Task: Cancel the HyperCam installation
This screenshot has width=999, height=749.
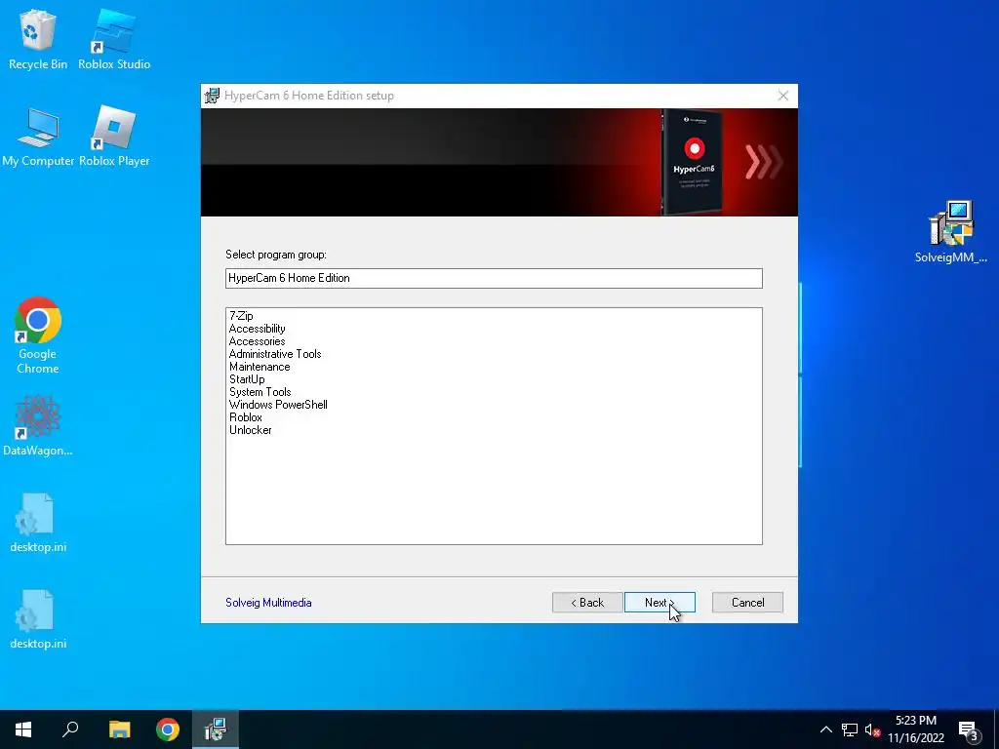Action: [747, 603]
